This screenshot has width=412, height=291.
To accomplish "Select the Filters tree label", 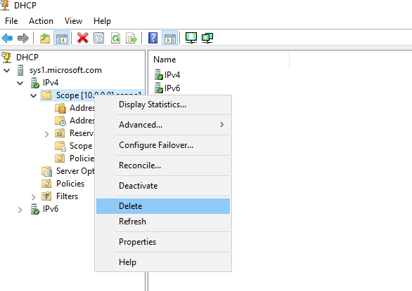I will coord(67,196).
